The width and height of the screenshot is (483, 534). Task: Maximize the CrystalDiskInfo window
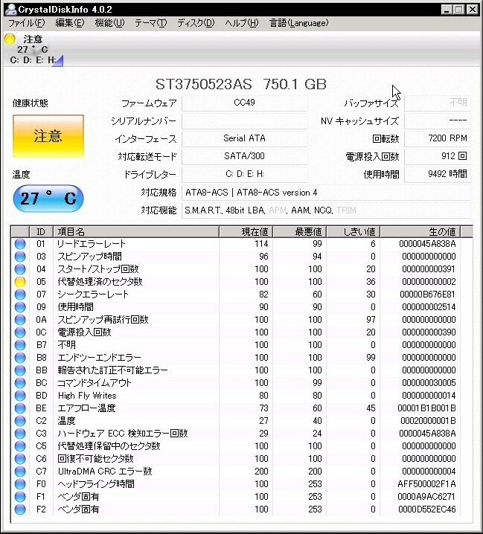[459, 10]
